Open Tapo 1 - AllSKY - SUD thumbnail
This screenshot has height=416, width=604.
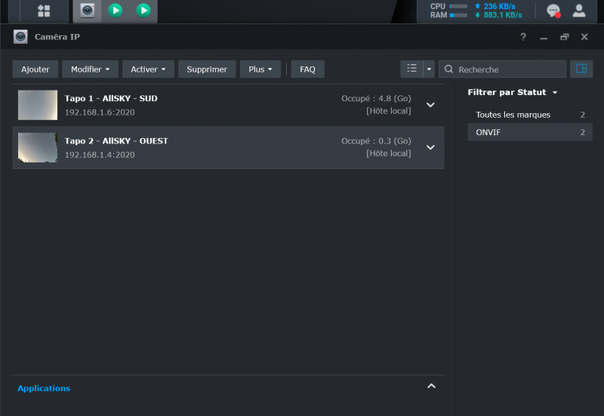point(38,105)
